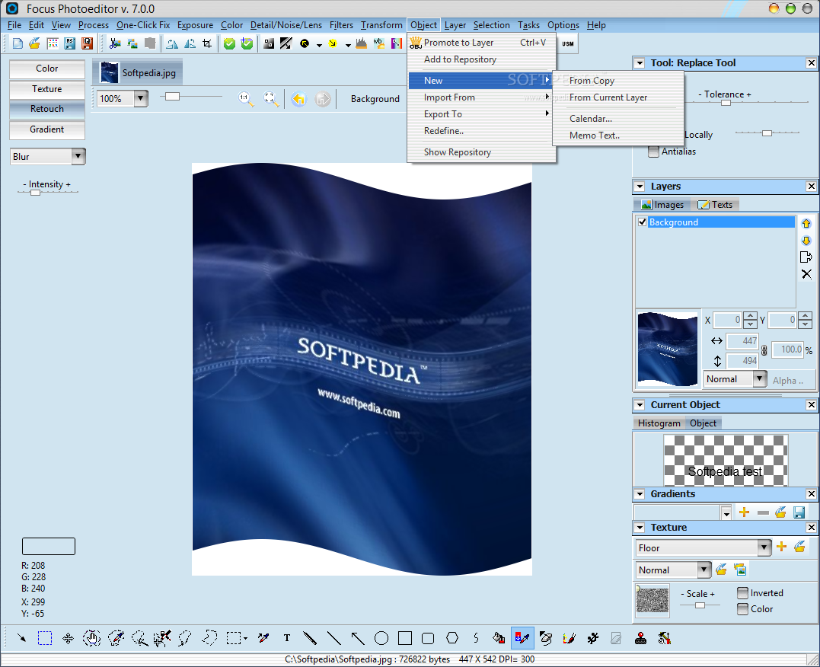This screenshot has width=820, height=667.
Task: Select the ellipse shape tool
Action: (381, 638)
